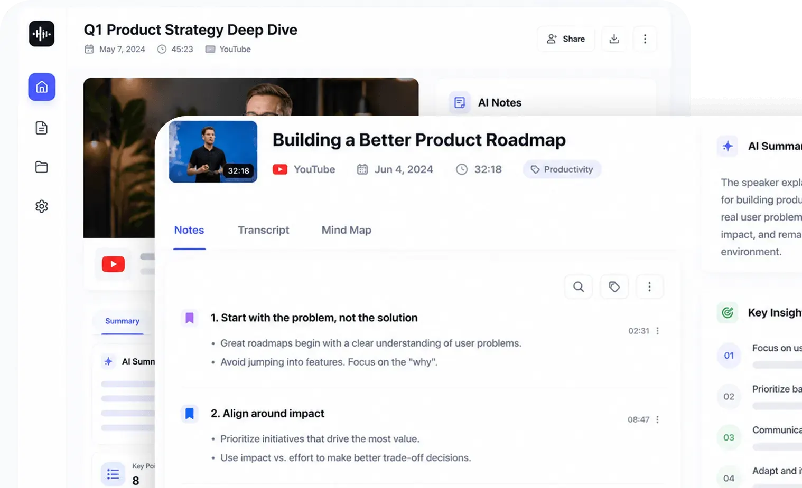Click the blue bookmark on note 2
The height and width of the screenshot is (488, 802).
click(x=189, y=413)
